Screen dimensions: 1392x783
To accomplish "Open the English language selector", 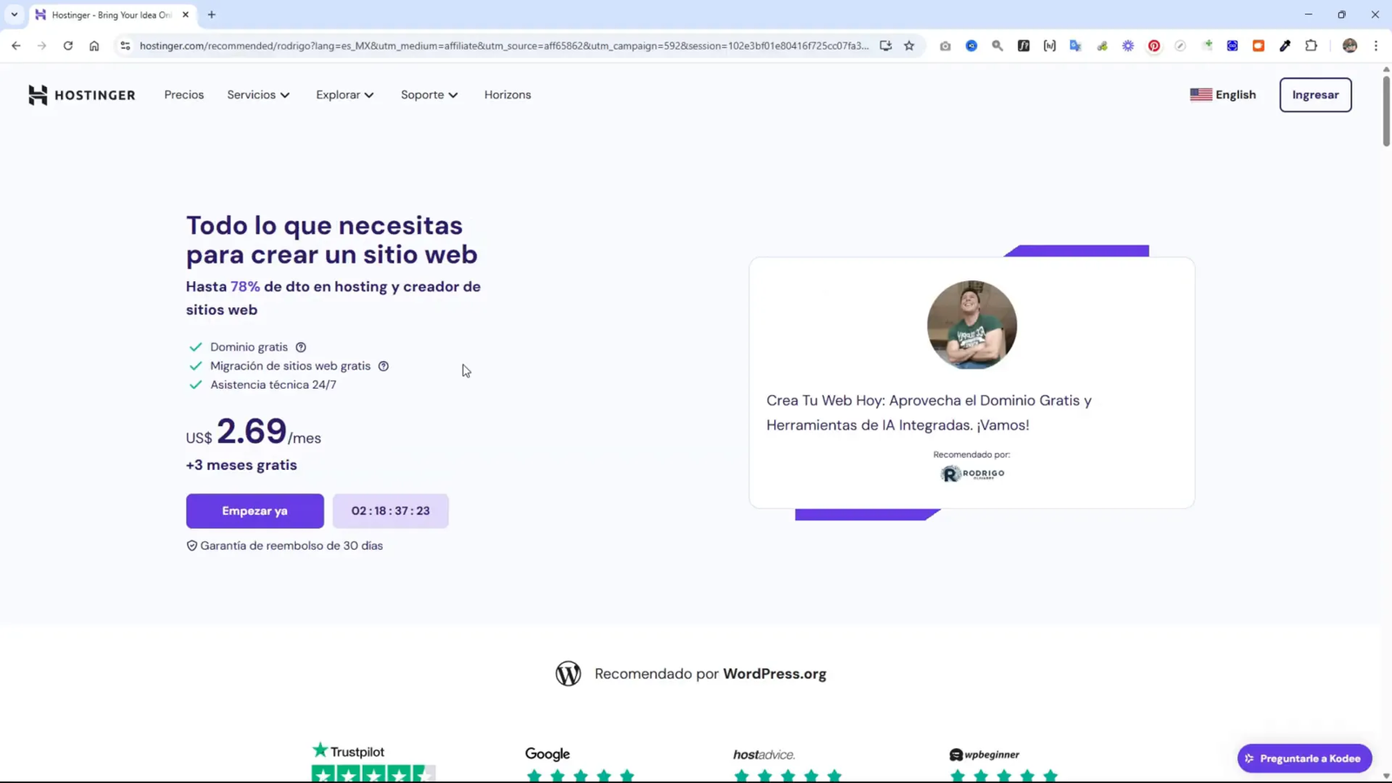I will [x=1223, y=95].
